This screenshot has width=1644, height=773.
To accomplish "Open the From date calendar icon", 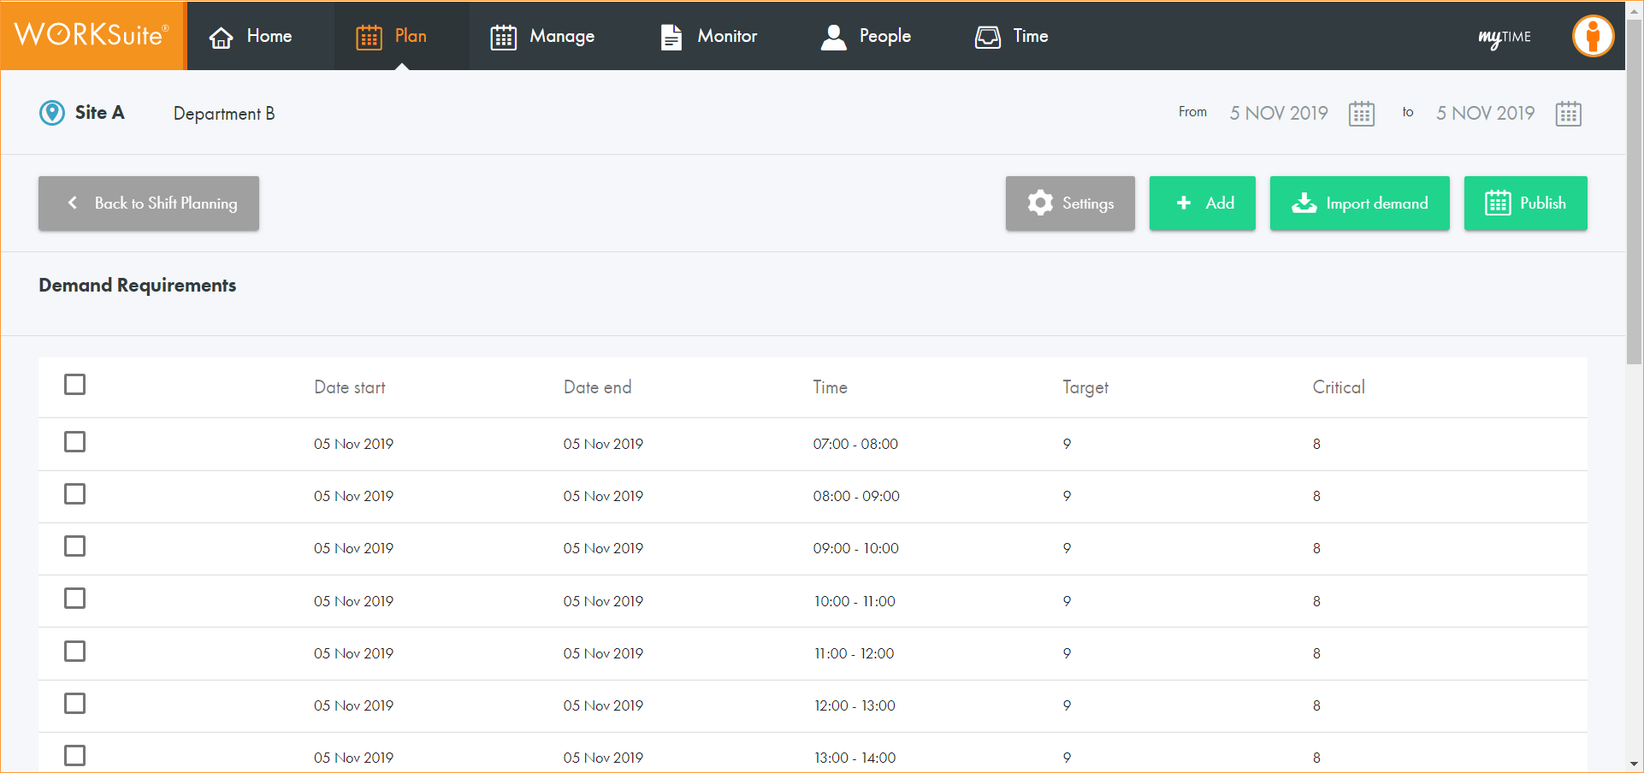I will (1361, 114).
